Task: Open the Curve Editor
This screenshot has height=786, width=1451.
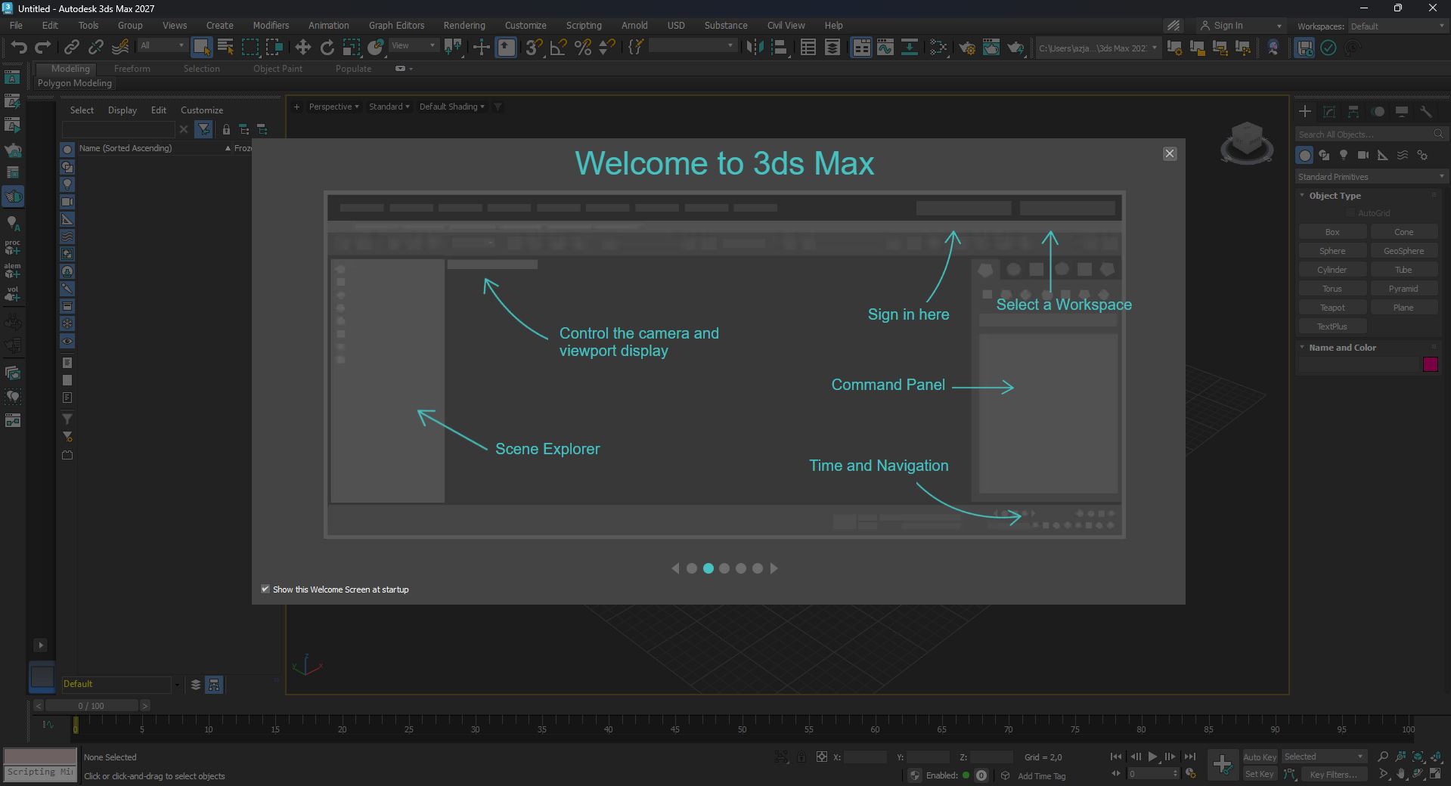Action: (x=885, y=48)
